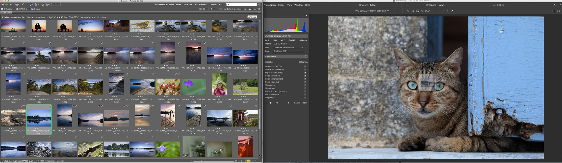
Task: Click Defaults... in Adjustments
Action: tap(303, 62)
